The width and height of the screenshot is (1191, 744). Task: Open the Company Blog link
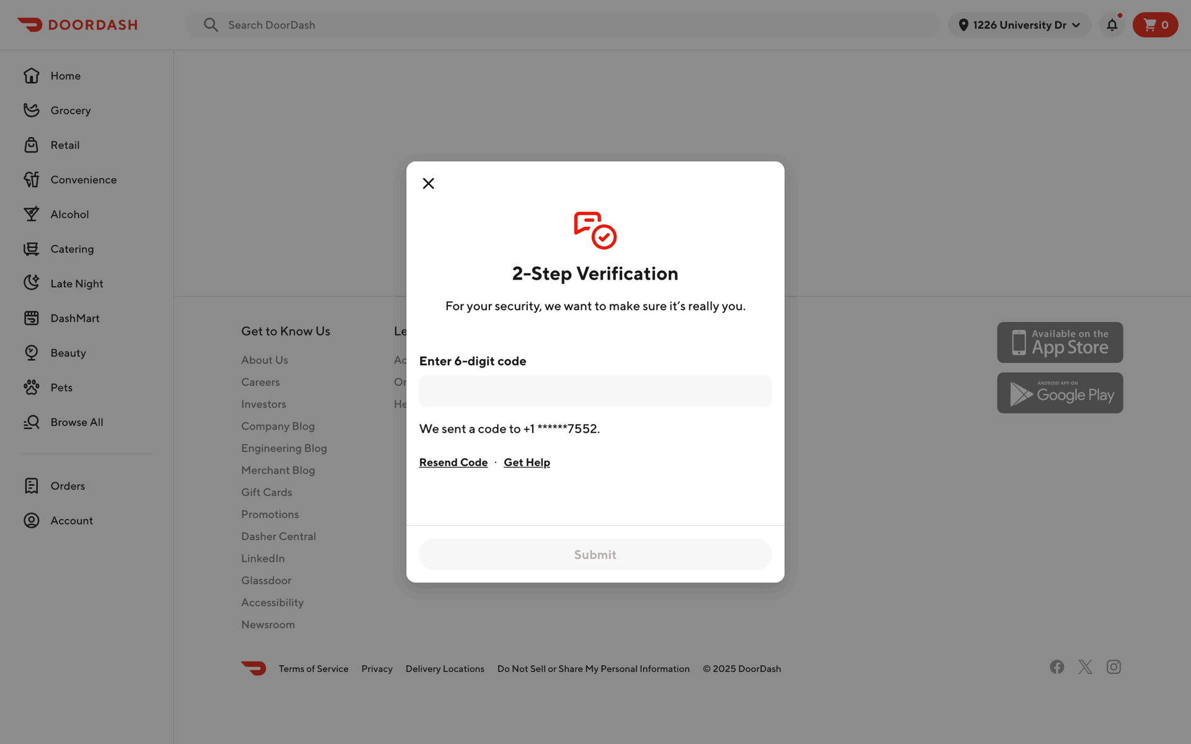[278, 426]
